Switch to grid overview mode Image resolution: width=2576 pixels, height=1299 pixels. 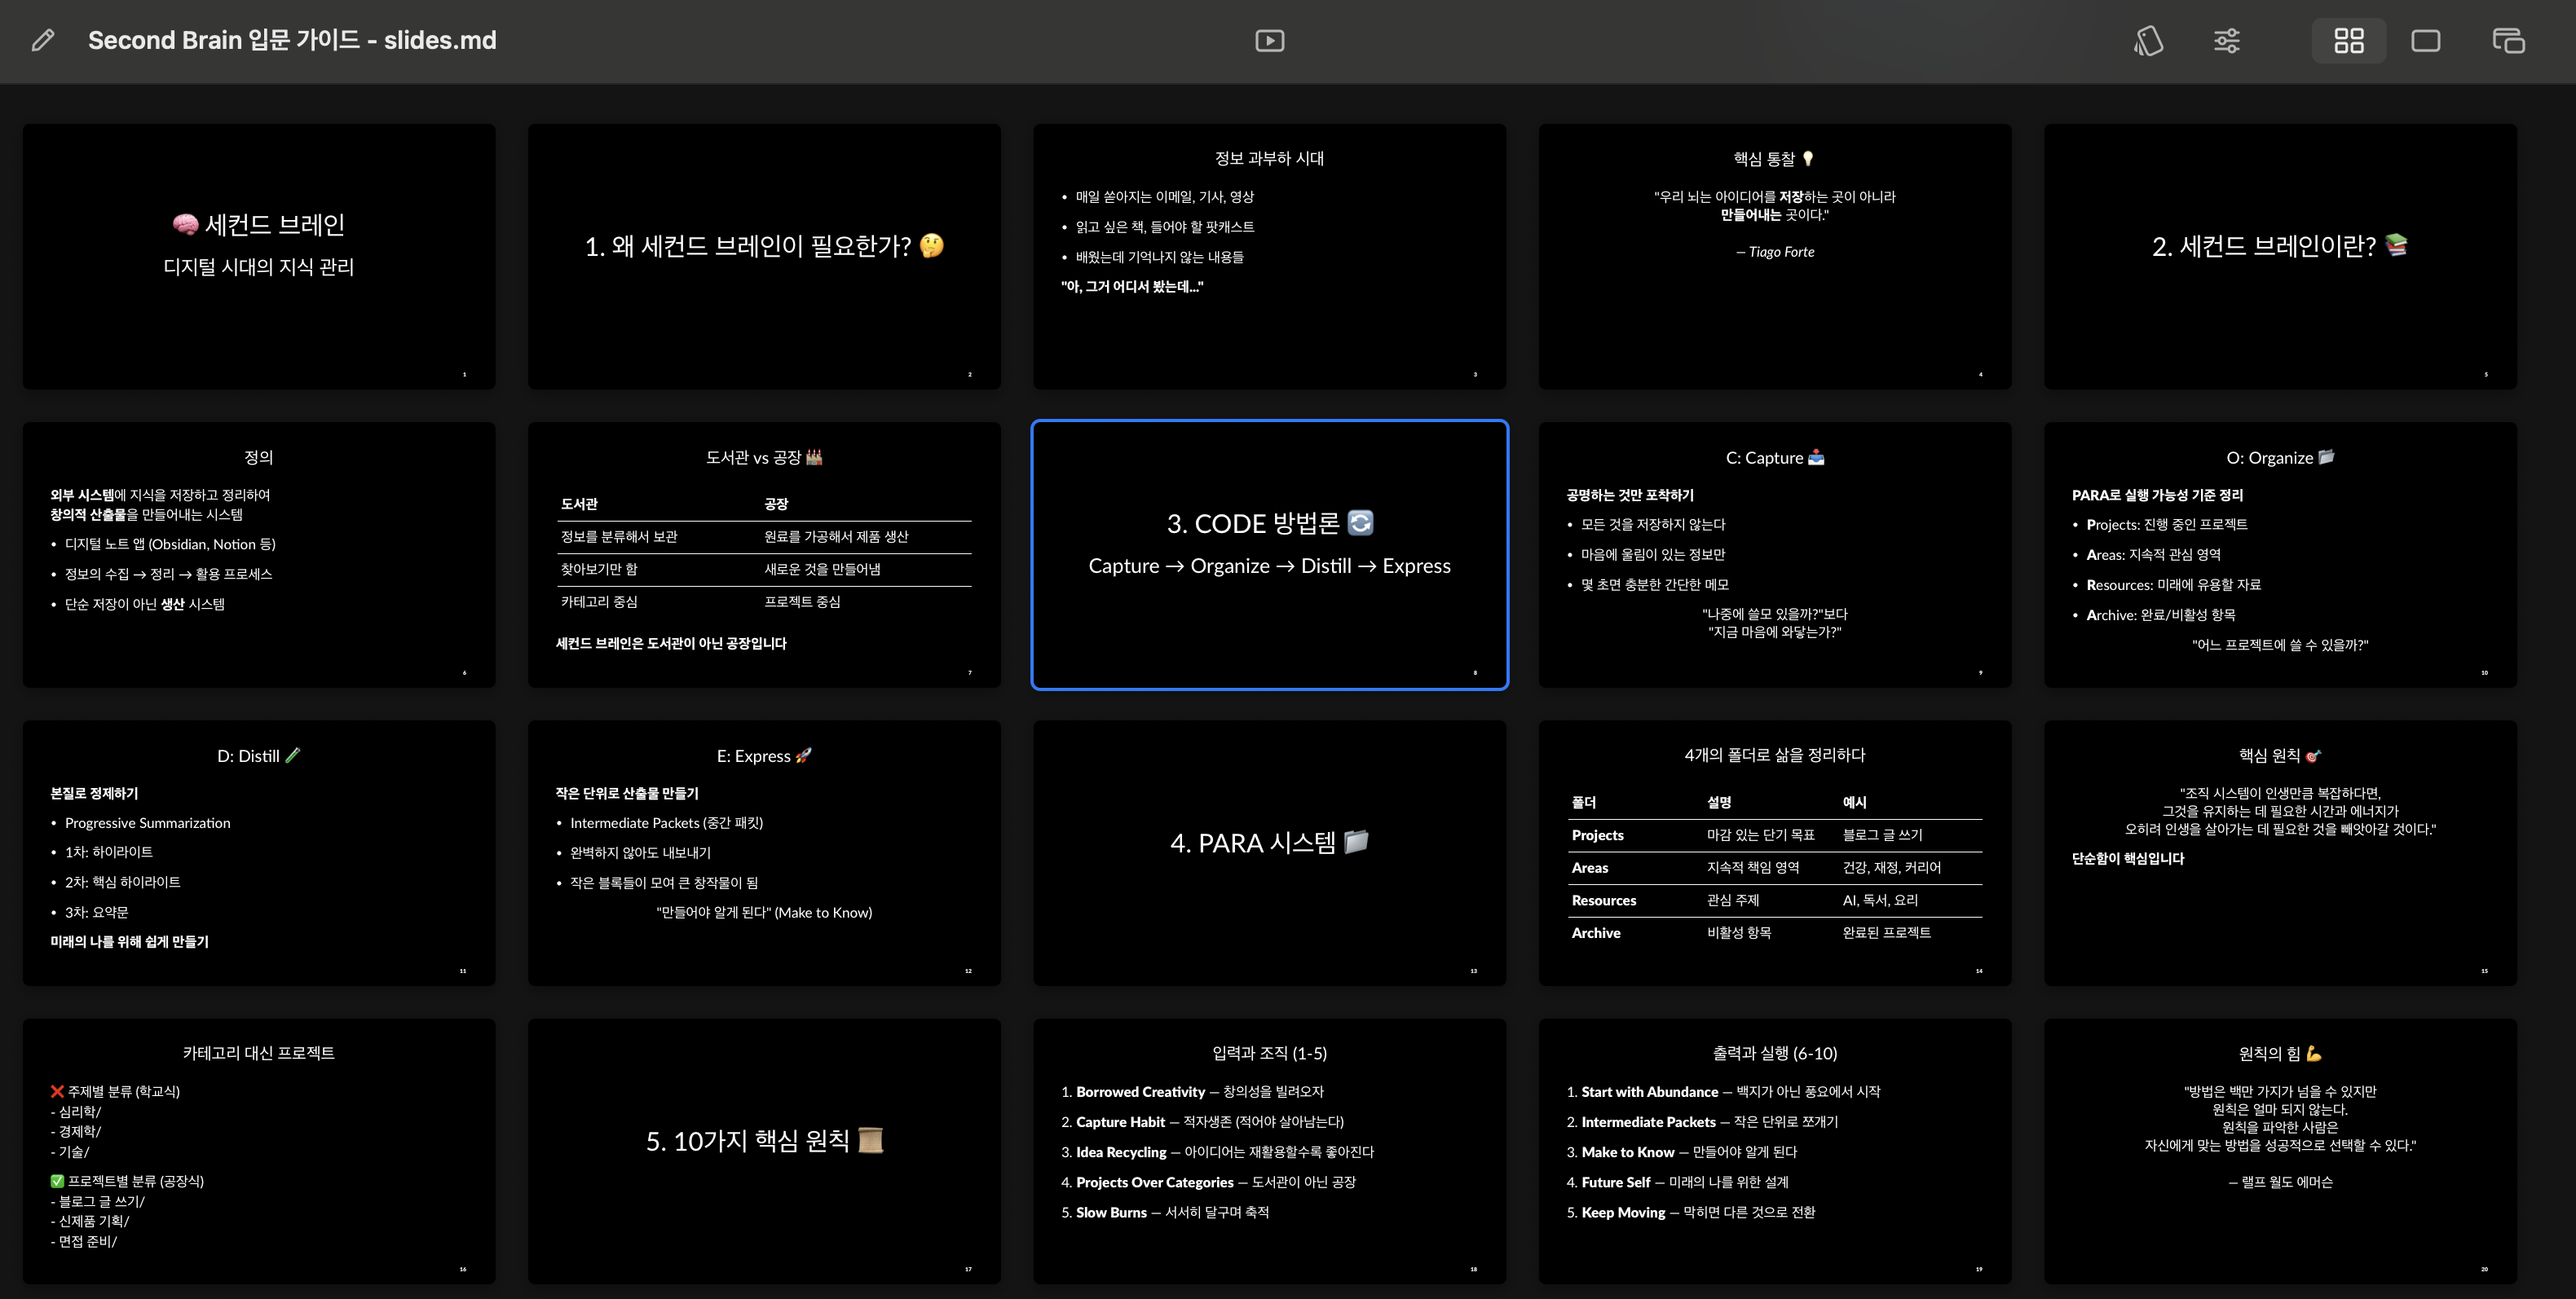[x=2348, y=41]
